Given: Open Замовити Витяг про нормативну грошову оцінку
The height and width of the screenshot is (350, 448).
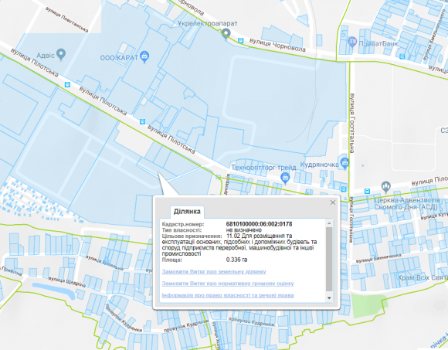Looking at the screenshot, I should [x=228, y=284].
